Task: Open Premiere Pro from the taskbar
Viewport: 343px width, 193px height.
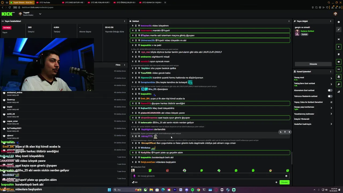Action: point(175,190)
